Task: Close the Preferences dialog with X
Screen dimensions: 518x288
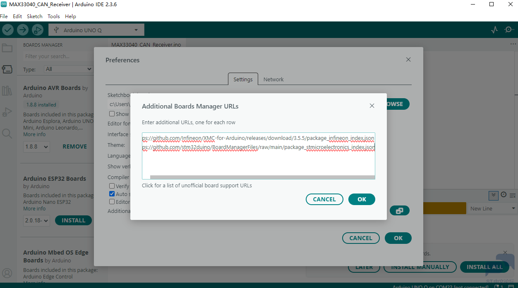Action: tap(408, 59)
